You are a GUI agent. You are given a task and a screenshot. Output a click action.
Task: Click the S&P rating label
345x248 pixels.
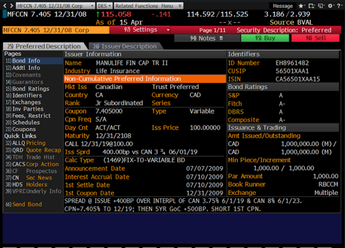(x=233, y=96)
